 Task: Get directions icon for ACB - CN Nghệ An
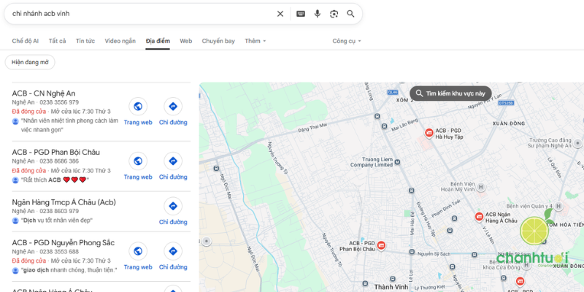pyautogui.click(x=173, y=107)
